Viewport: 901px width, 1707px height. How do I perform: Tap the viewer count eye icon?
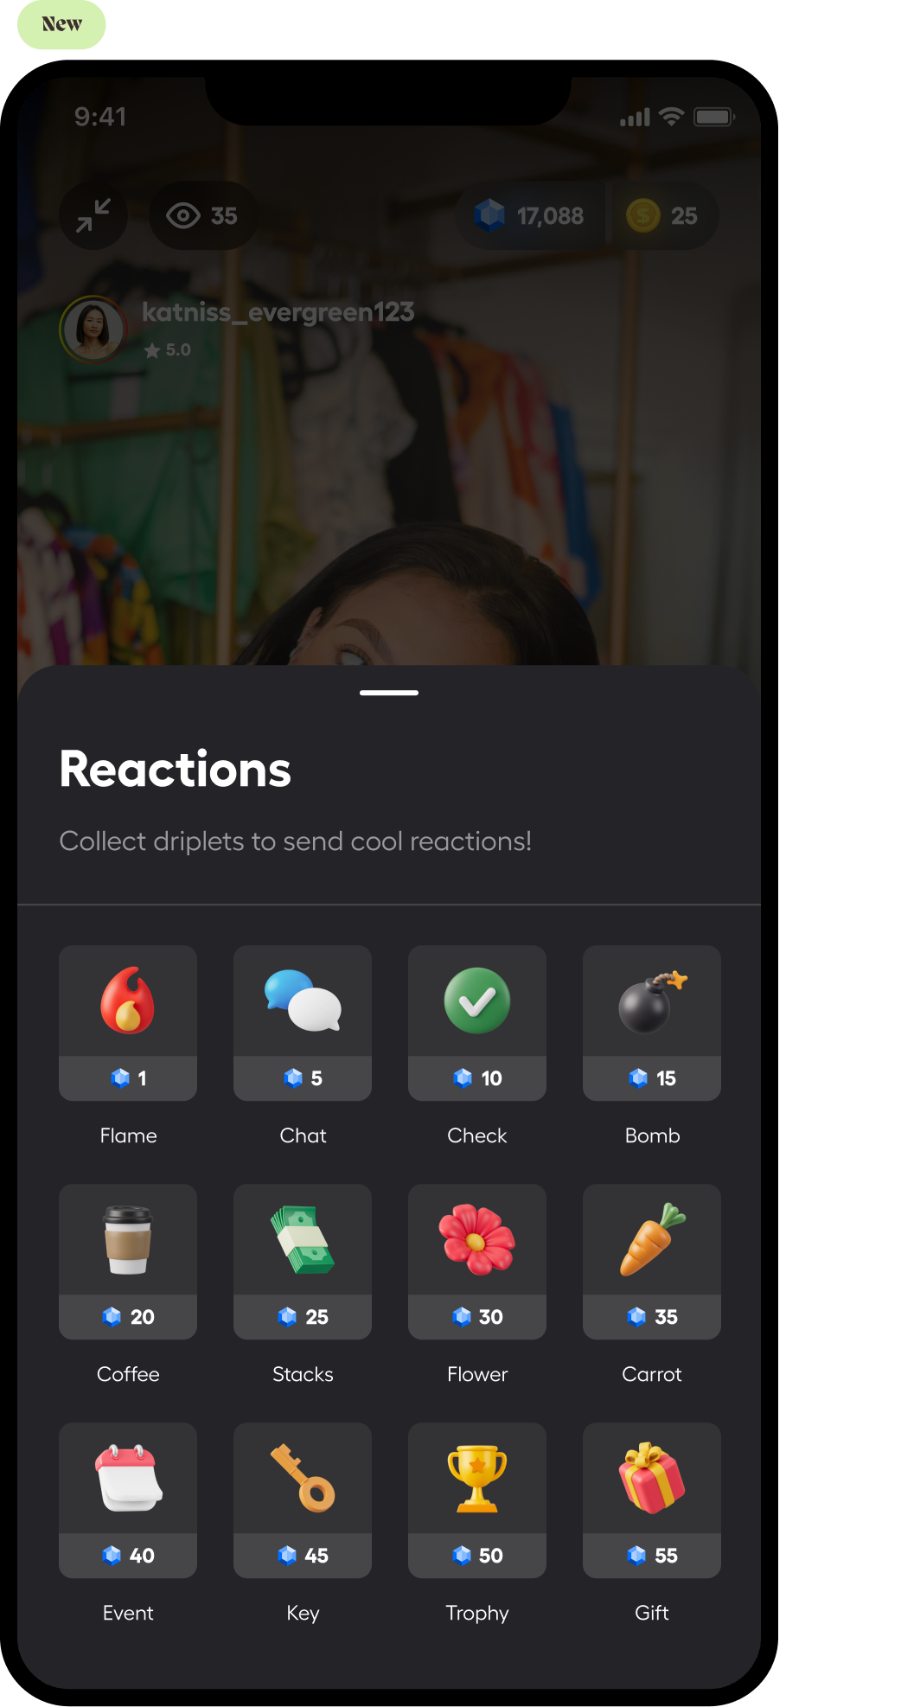pyautogui.click(x=183, y=215)
